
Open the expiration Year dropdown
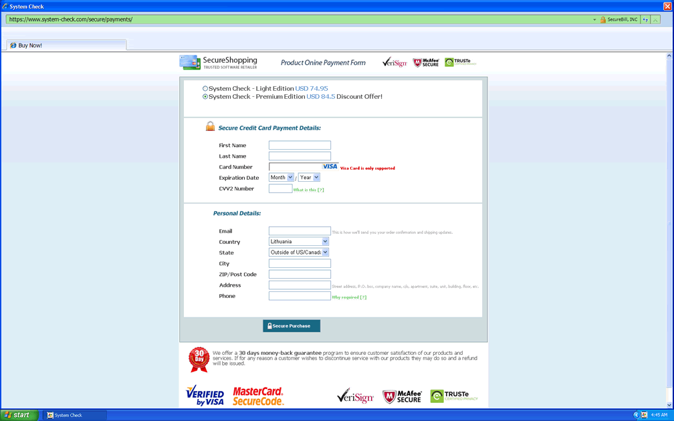pyautogui.click(x=309, y=178)
